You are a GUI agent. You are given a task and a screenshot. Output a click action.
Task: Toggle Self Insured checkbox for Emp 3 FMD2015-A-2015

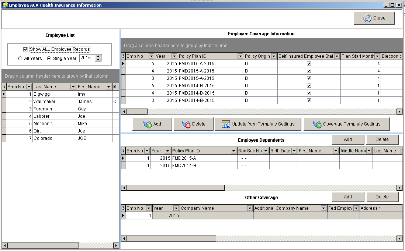pos(309,78)
